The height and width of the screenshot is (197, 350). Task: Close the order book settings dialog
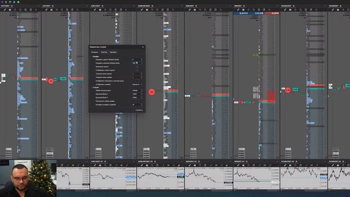click(x=143, y=47)
